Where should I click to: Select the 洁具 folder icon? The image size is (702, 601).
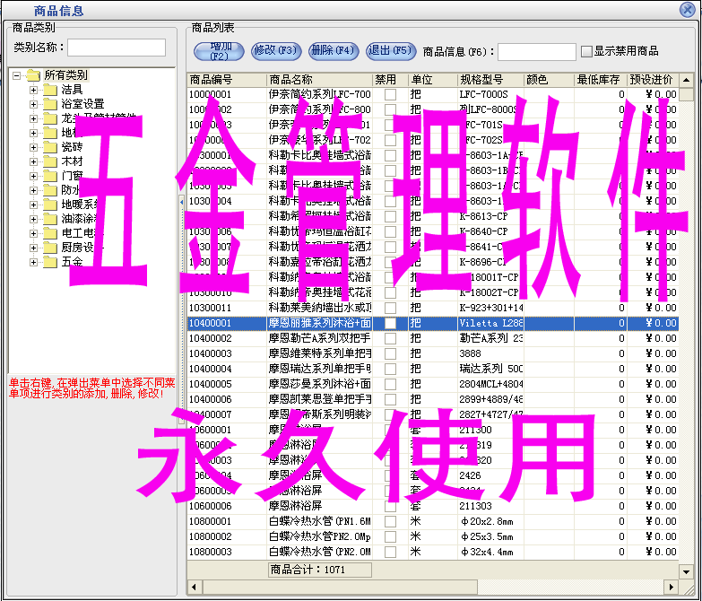click(50, 90)
